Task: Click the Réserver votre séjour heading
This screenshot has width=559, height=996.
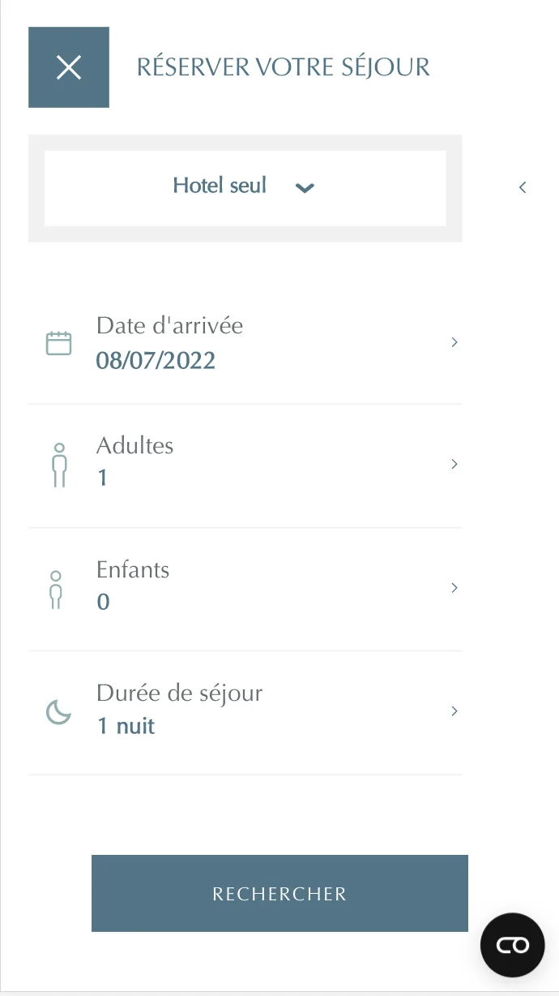Action: pos(283,67)
